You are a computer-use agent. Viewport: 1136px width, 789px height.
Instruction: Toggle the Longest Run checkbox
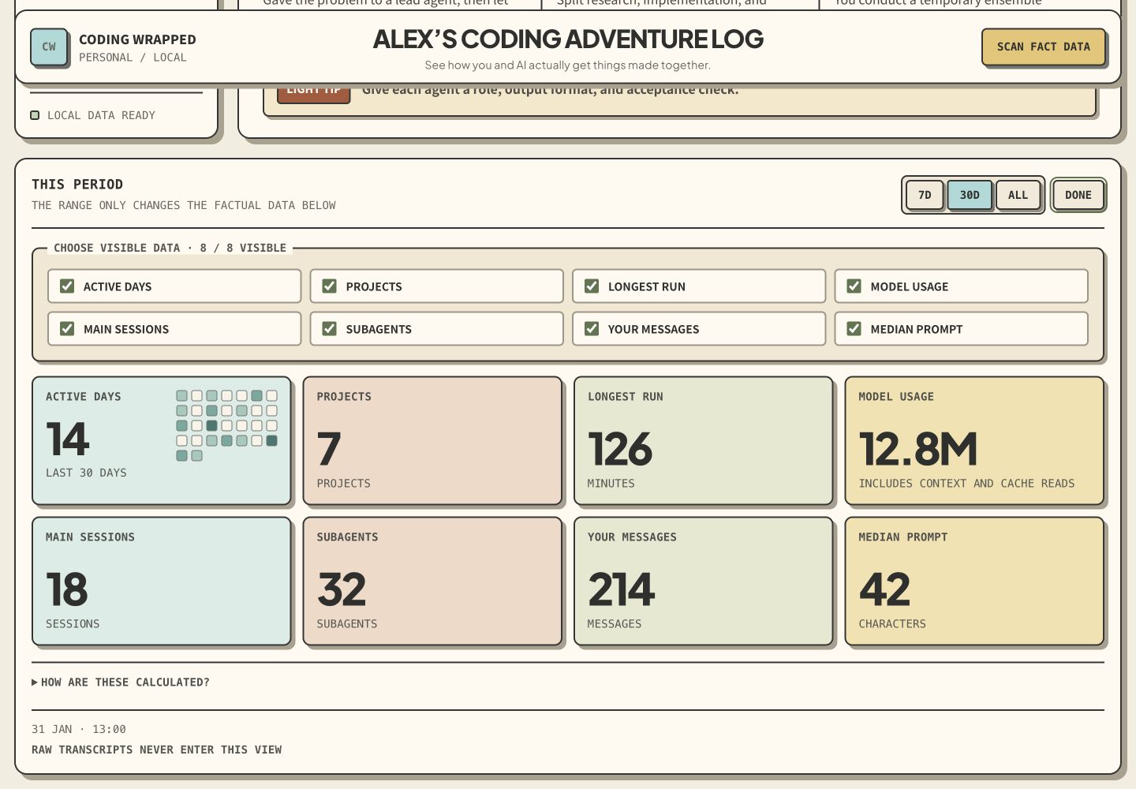[592, 286]
